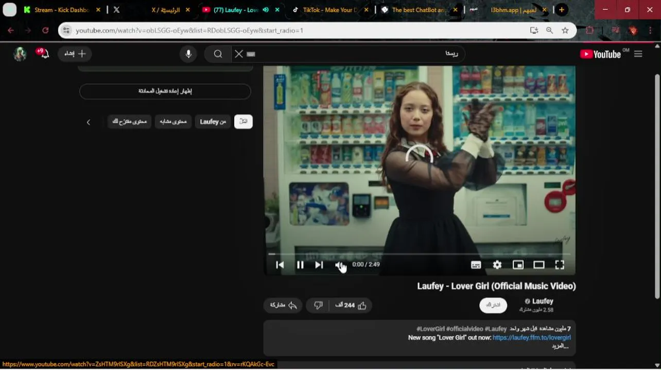
Task: Open a new browser tab
Action: click(562, 10)
